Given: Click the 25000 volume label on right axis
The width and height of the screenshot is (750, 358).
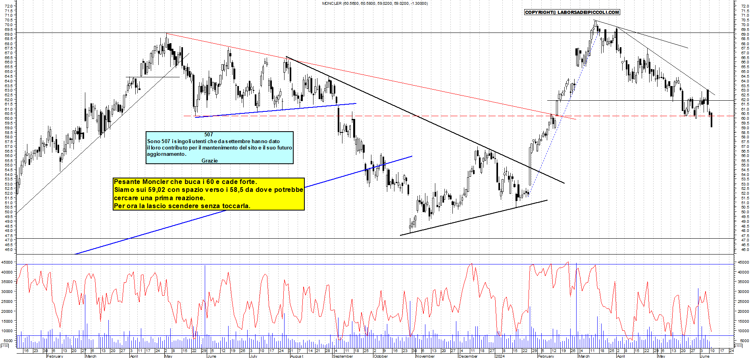Looking at the screenshot, I should 743,301.
